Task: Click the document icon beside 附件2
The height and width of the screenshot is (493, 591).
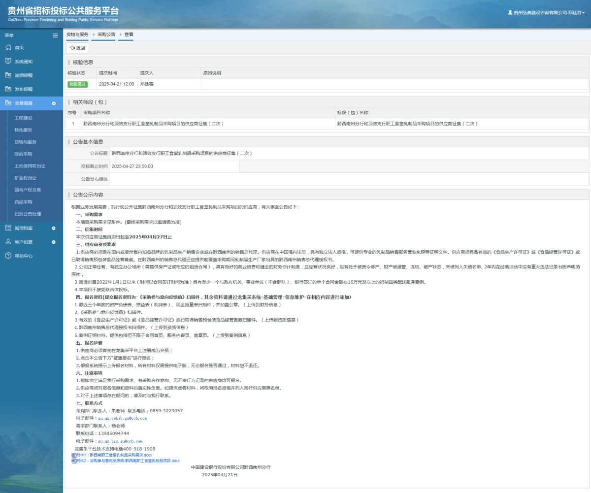Action: click(x=73, y=460)
